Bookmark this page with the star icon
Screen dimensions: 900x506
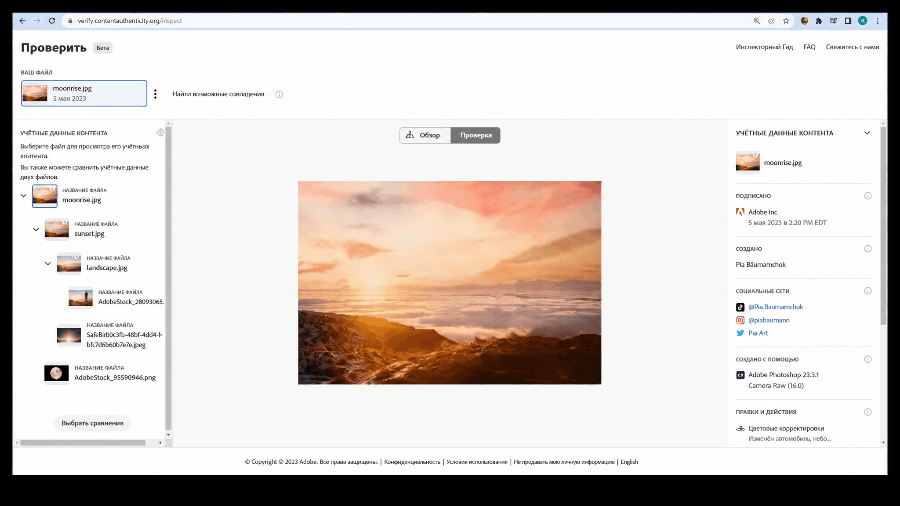click(786, 21)
